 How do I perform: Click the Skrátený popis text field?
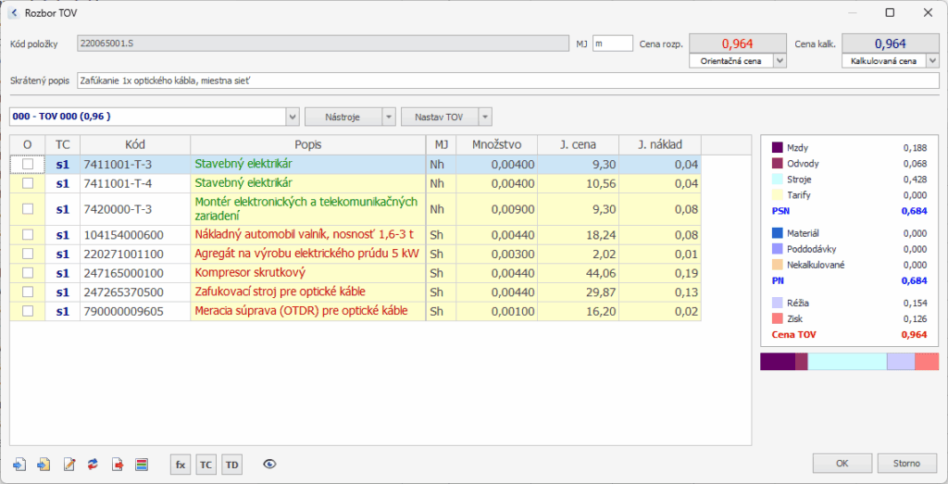tap(508, 81)
